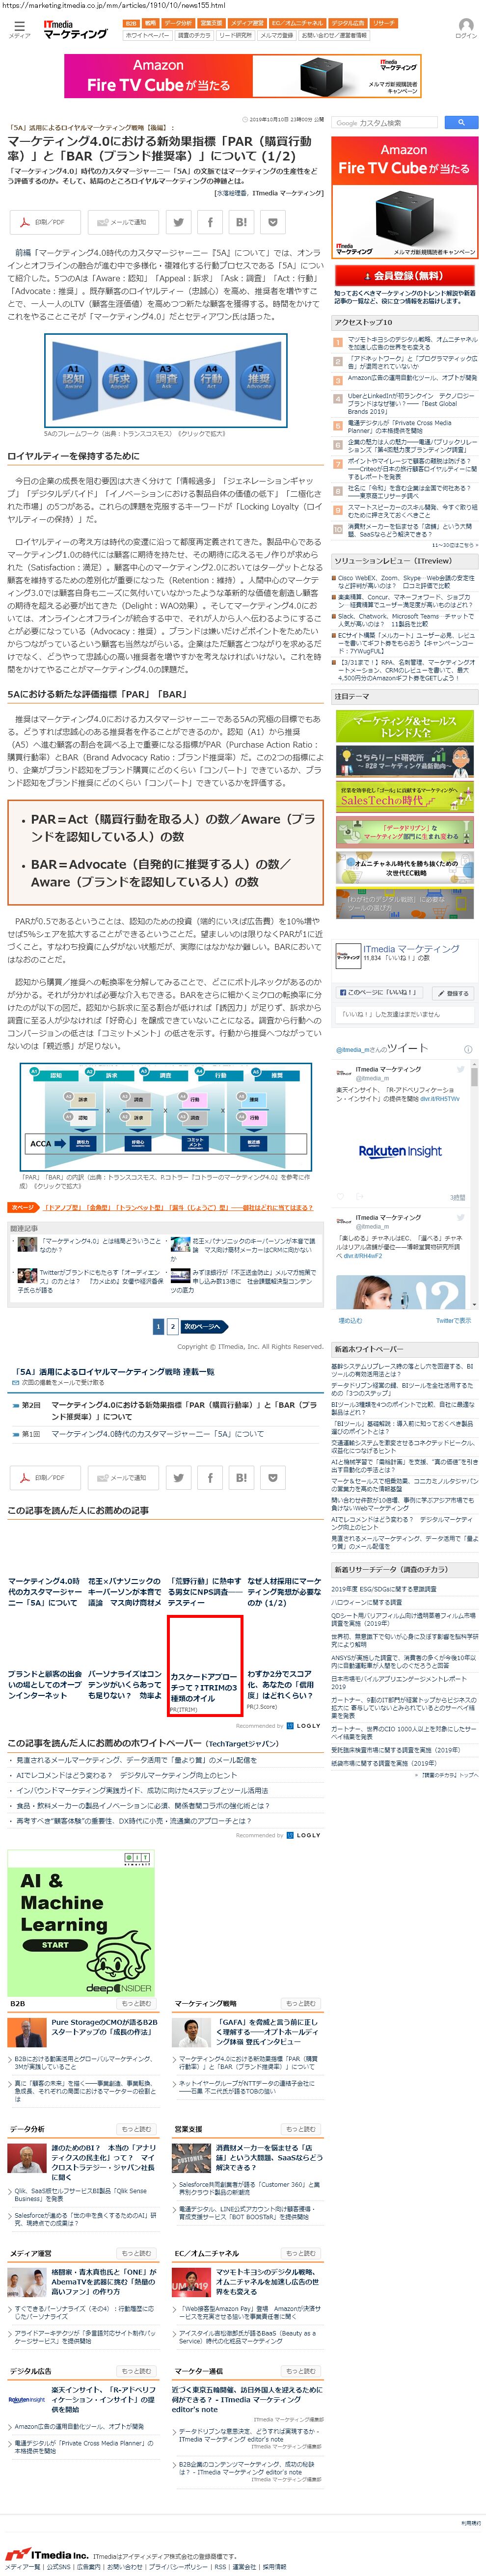Click the red 会員登録(無料) button
The image size is (486, 2576).
tap(405, 275)
